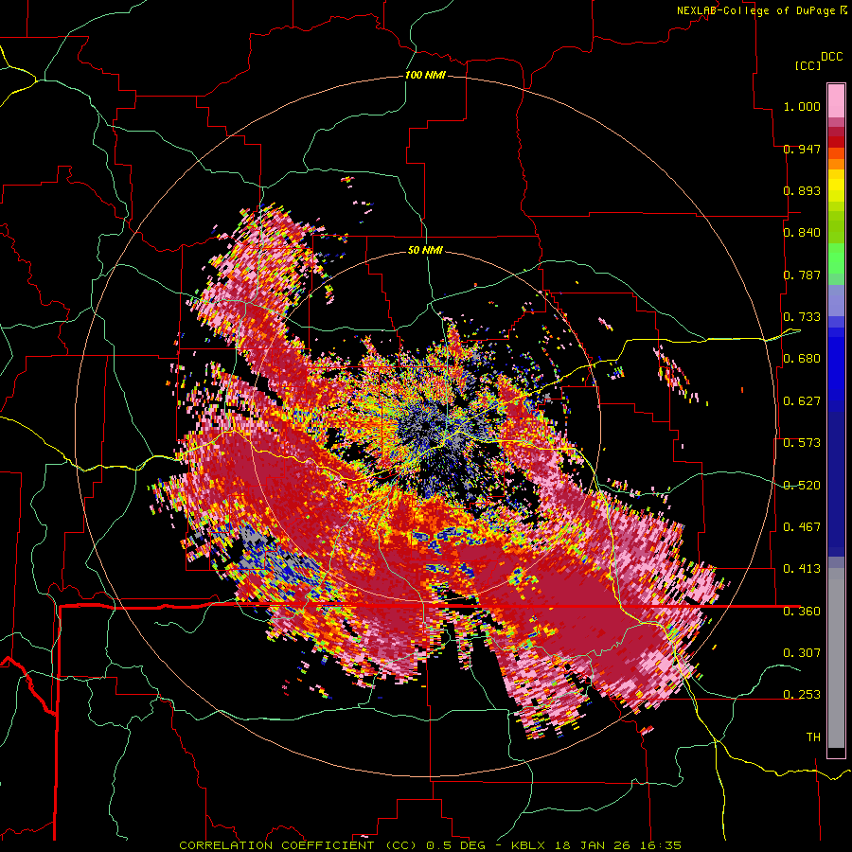
Task: Pick the gray band near bottom of color bar
Action: (836, 658)
